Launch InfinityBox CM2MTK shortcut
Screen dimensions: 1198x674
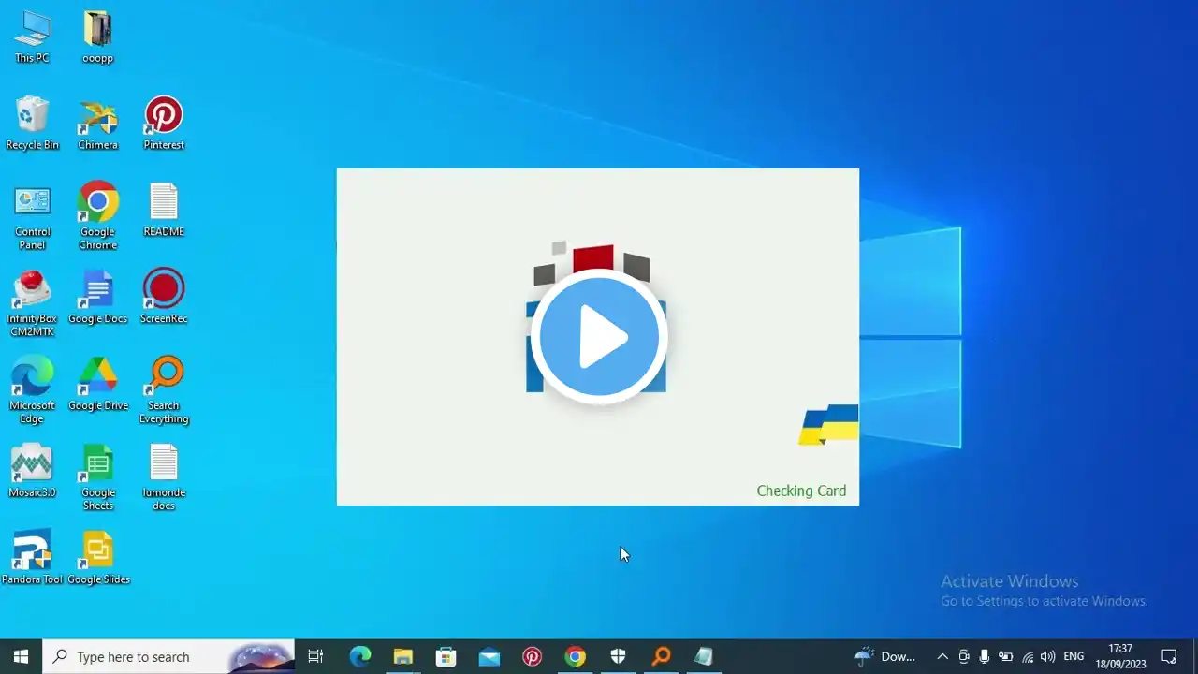(32, 304)
